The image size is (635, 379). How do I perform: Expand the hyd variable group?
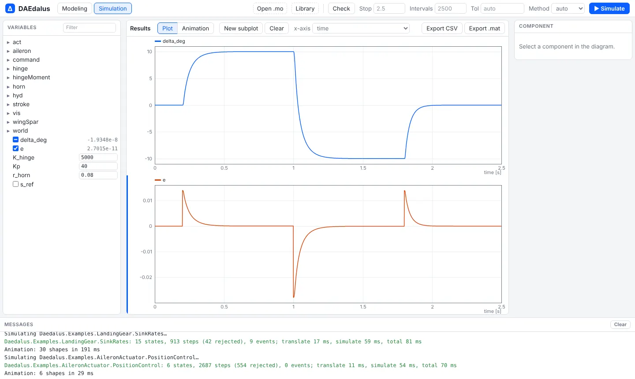click(x=8, y=96)
